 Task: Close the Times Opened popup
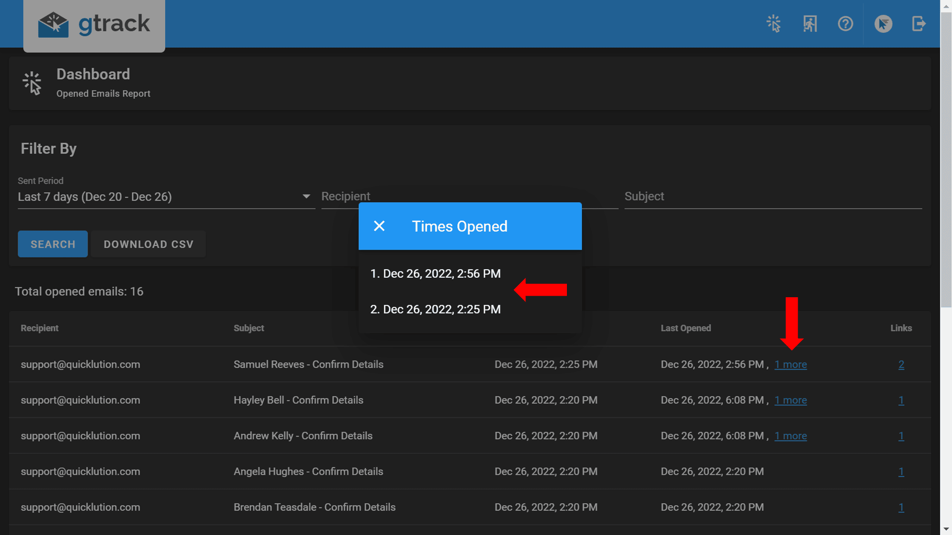379,226
